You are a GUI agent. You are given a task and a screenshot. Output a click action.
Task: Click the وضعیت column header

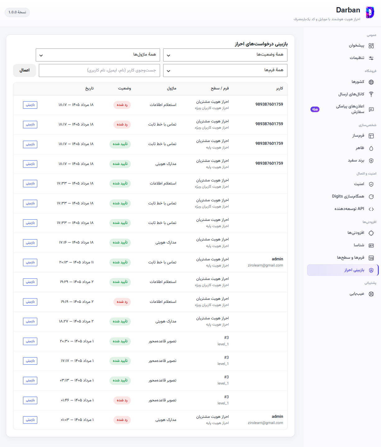click(124, 89)
